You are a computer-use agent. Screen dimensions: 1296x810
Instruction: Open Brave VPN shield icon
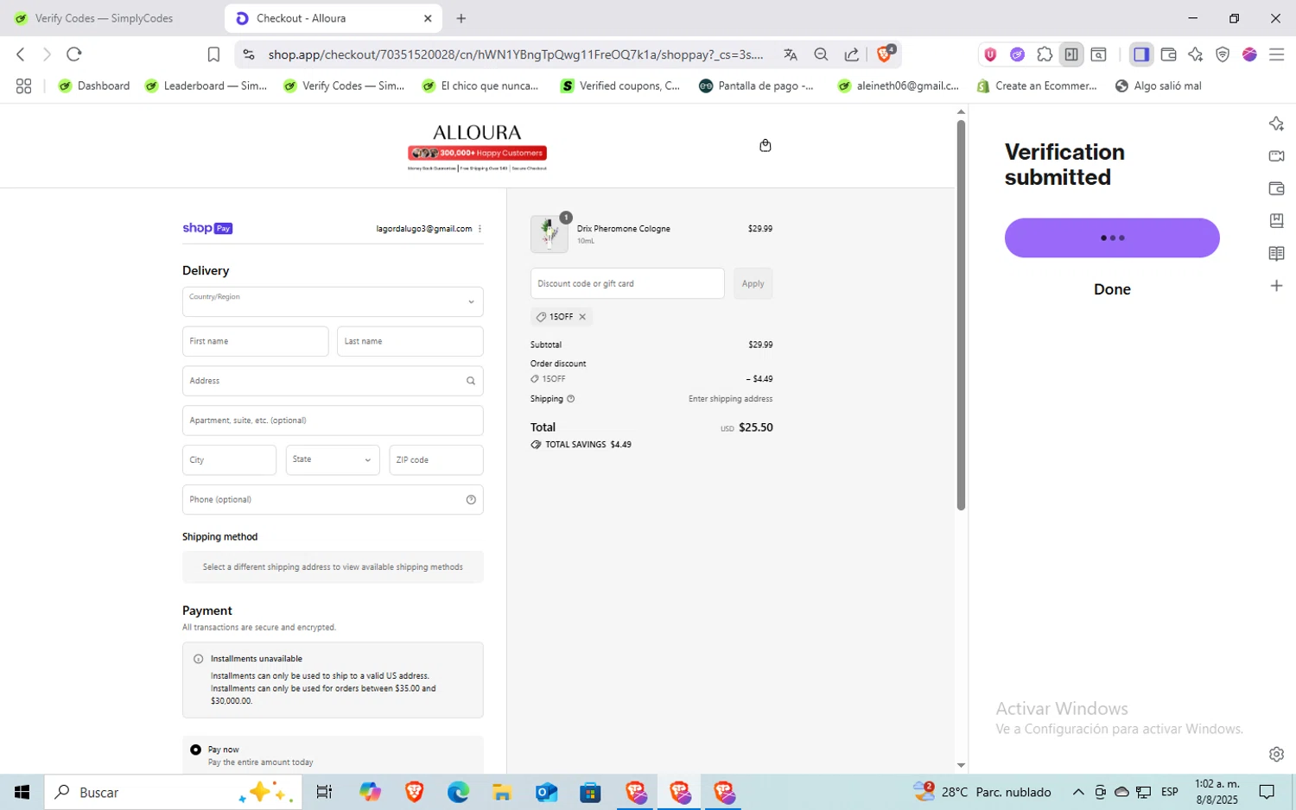[1223, 54]
